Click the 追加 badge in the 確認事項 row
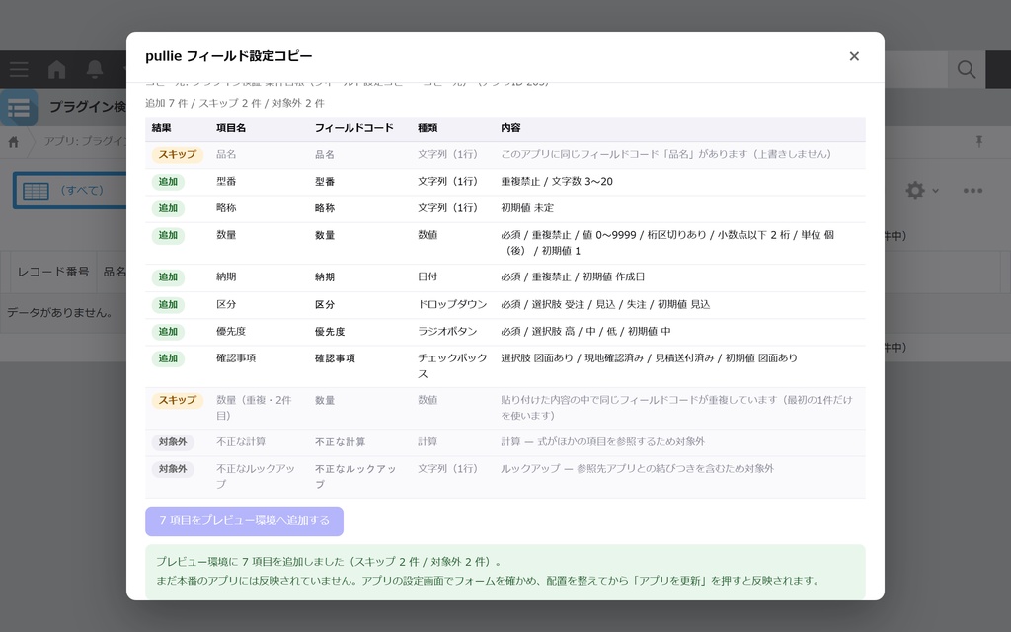Image resolution: width=1011 pixels, height=632 pixels. (168, 358)
